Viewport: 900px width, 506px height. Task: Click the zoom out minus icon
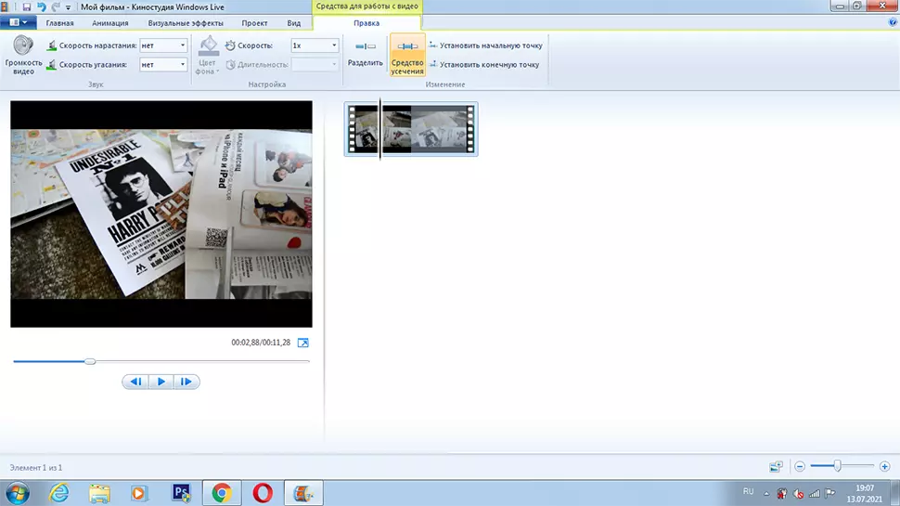[x=800, y=466]
